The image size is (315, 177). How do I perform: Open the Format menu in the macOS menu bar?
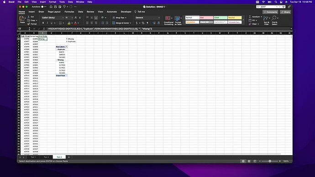52,2
